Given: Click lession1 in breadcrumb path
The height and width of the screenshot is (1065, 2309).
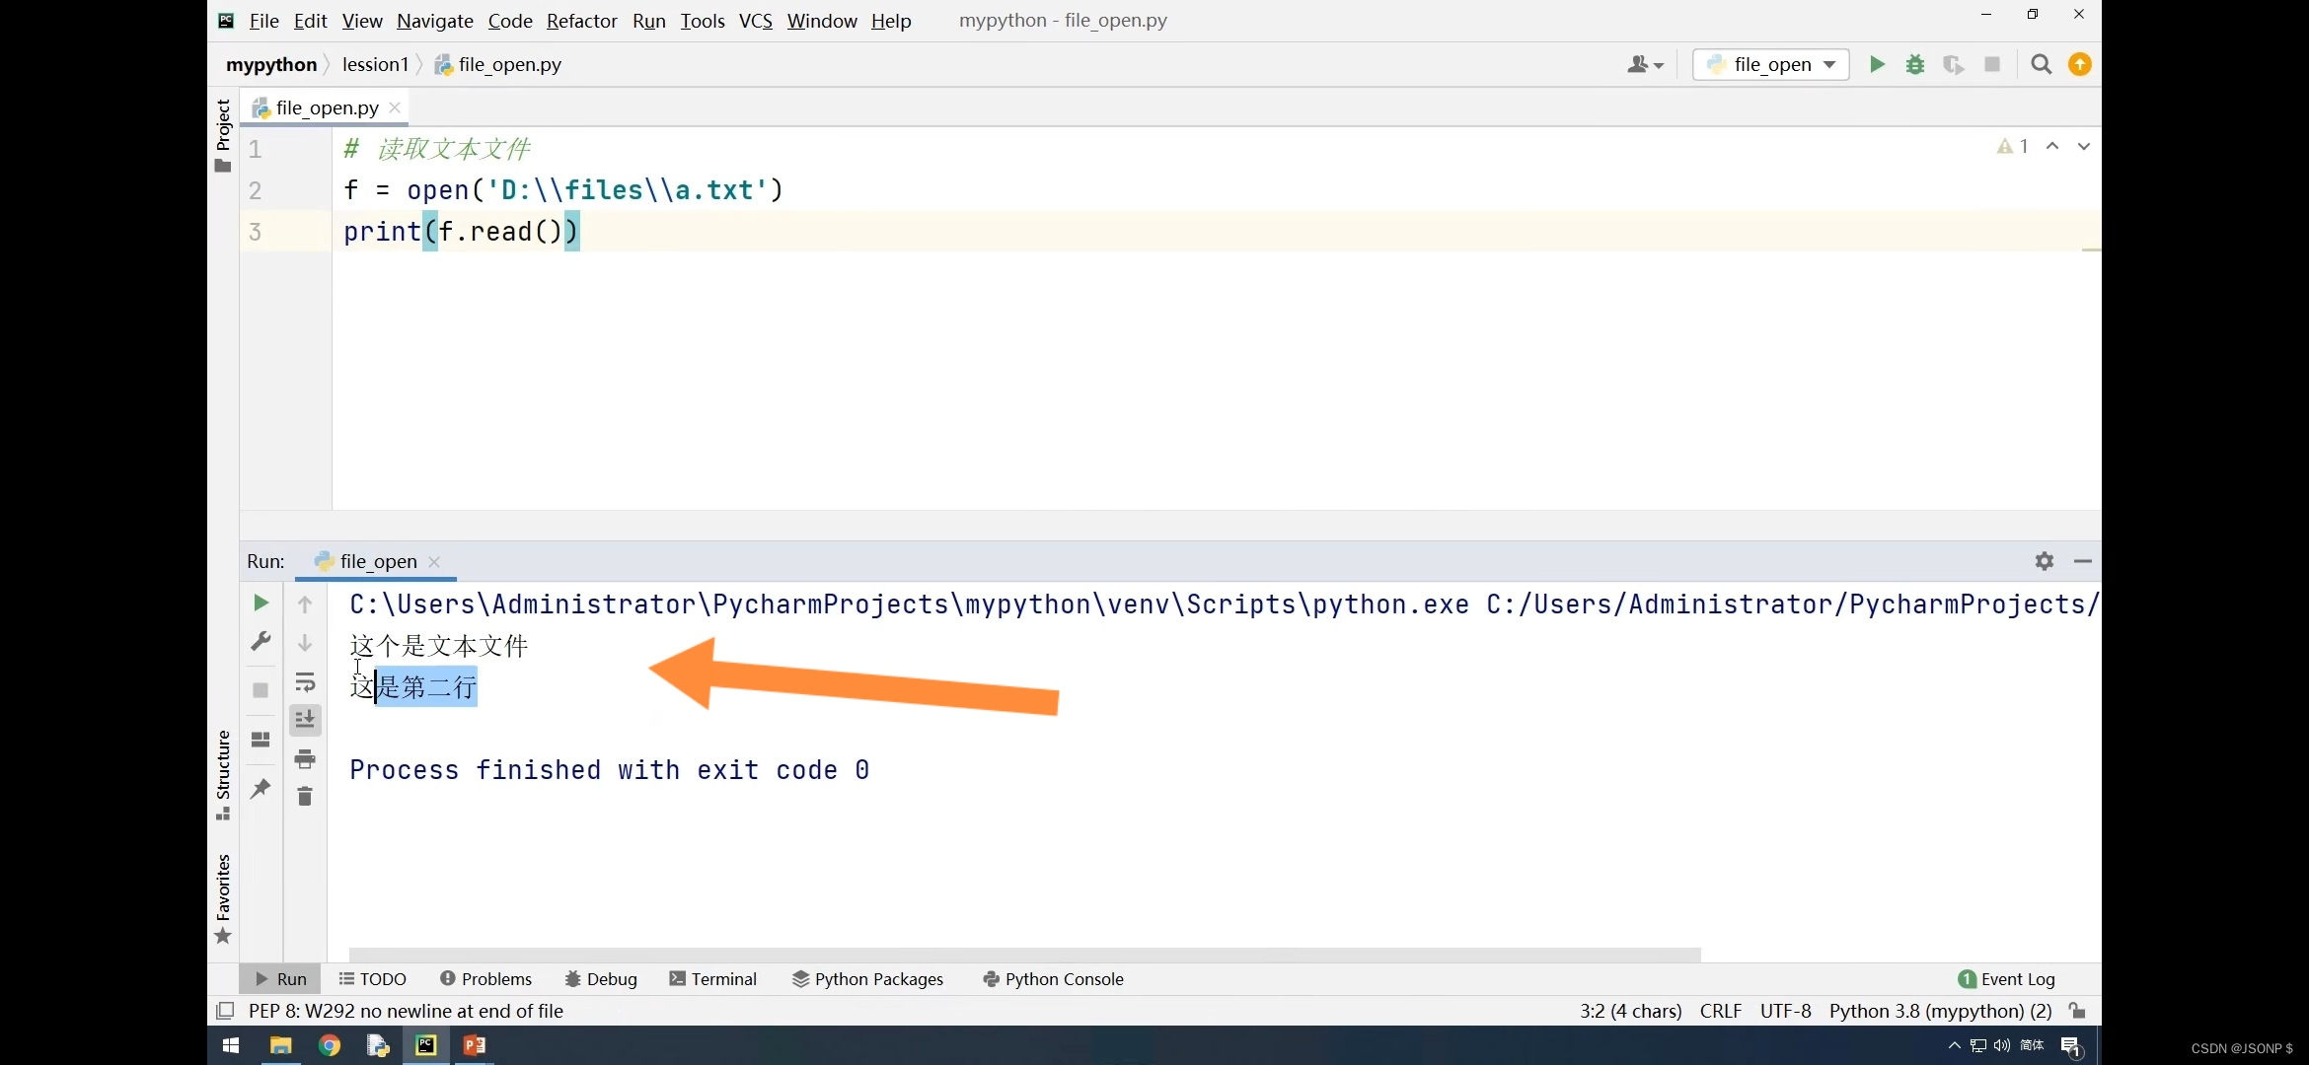Looking at the screenshot, I should pos(375,64).
